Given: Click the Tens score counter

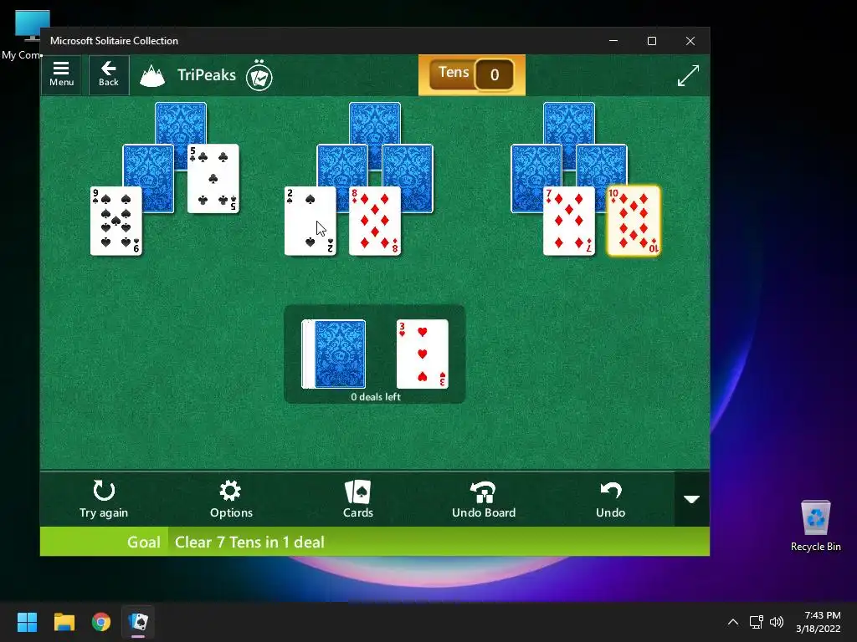Looking at the screenshot, I should pos(472,74).
